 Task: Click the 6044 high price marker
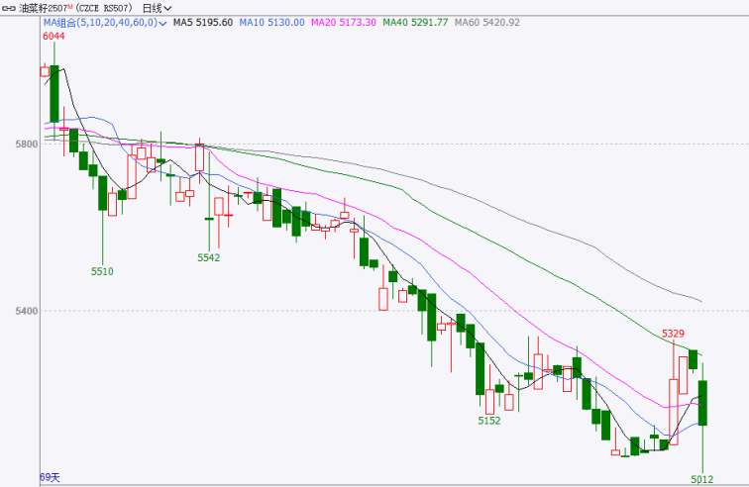point(53,37)
